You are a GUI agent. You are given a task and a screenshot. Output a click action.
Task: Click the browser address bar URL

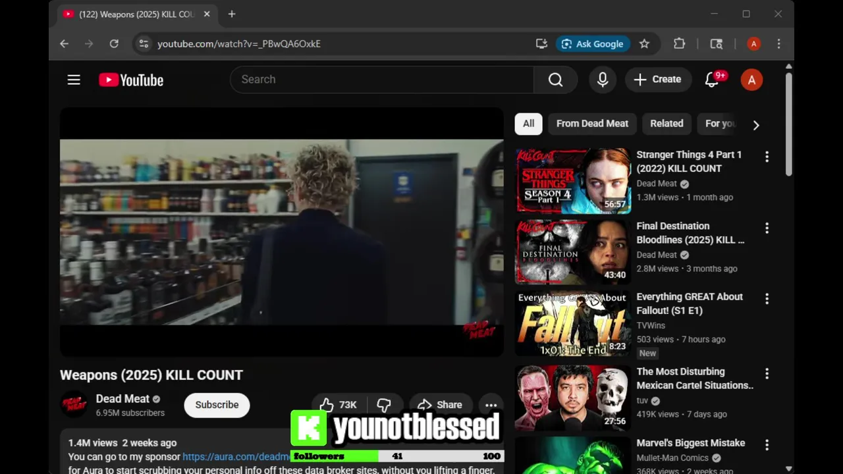[239, 43]
